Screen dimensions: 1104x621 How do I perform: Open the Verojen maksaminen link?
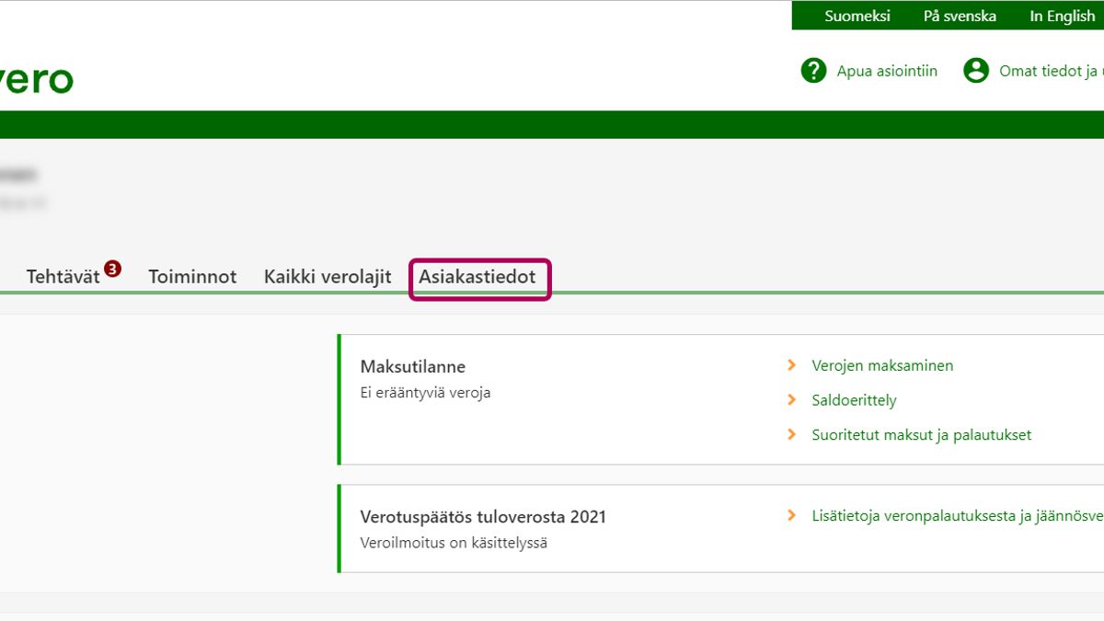[881, 366]
